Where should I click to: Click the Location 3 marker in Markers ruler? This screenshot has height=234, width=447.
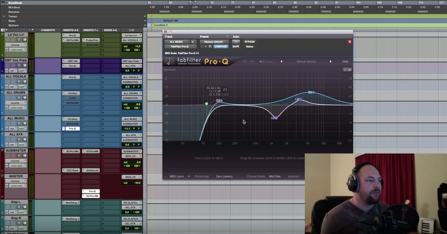(159, 25)
